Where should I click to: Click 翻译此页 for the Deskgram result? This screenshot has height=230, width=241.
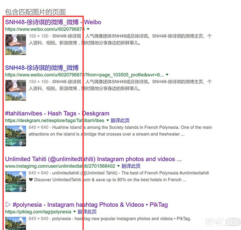coord(120,121)
